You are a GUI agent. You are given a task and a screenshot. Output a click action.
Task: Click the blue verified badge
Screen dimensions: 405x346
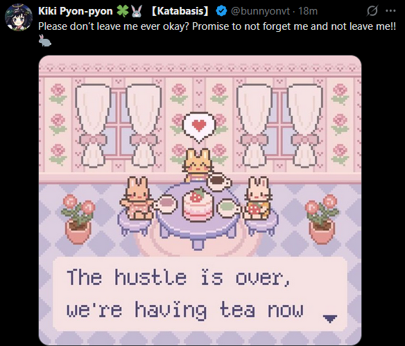tap(221, 11)
